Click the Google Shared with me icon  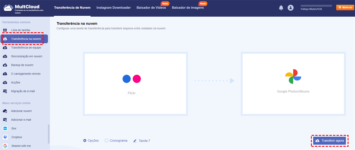point(5,146)
